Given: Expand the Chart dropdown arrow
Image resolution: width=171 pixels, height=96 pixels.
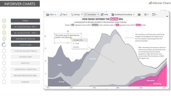Looking at the screenshot, I should [55, 15].
